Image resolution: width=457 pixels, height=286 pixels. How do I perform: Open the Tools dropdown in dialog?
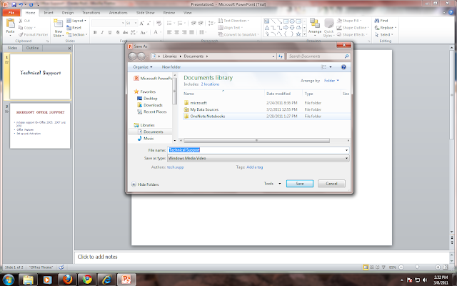[x=272, y=184]
